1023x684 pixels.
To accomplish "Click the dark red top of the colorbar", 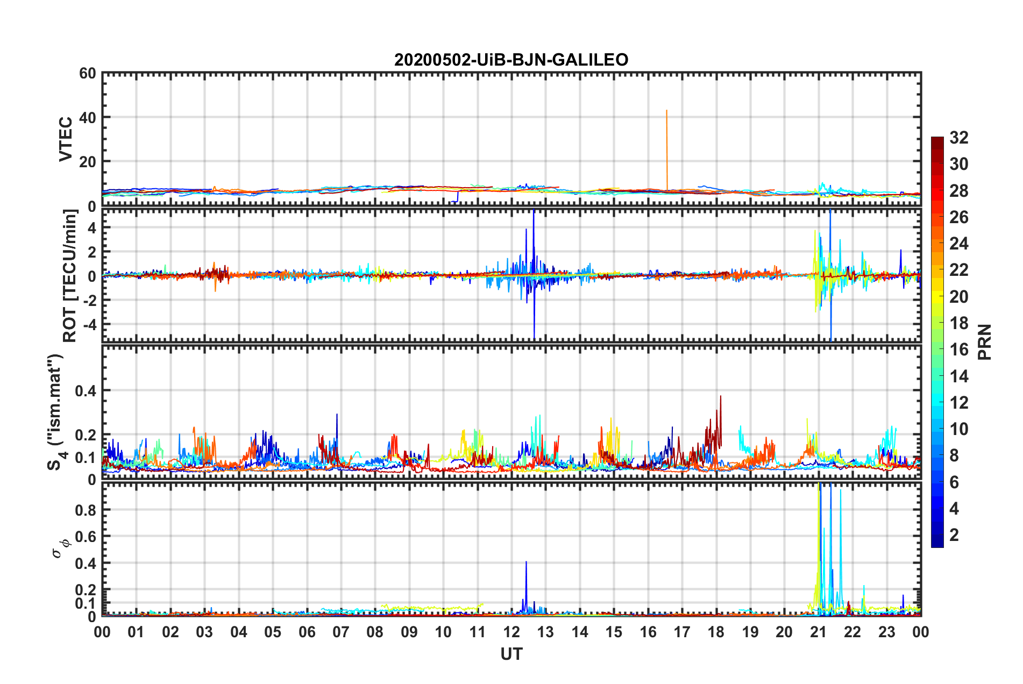I will click(937, 143).
